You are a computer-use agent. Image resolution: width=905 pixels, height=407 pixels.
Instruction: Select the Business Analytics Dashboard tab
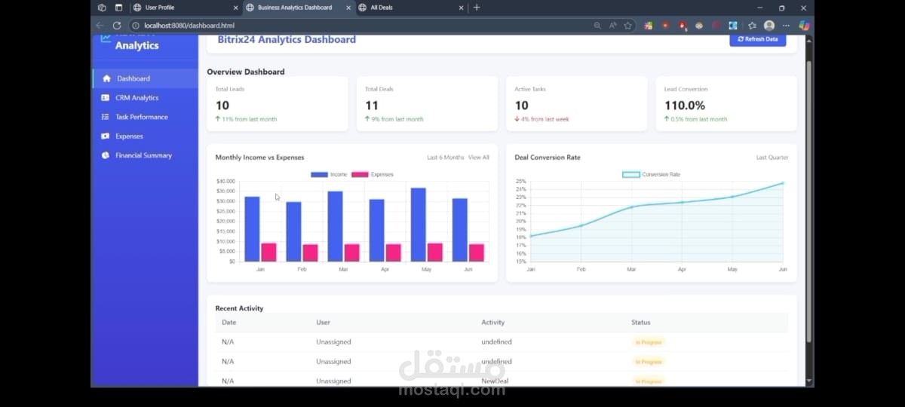pyautogui.click(x=298, y=8)
